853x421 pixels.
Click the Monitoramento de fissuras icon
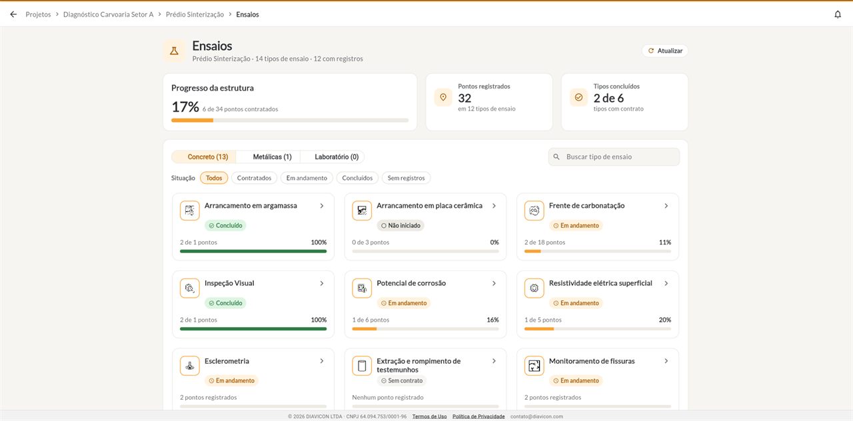tap(534, 366)
